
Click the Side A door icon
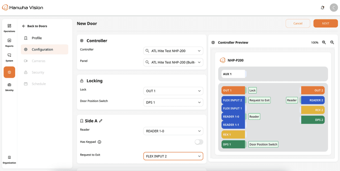[82, 121]
